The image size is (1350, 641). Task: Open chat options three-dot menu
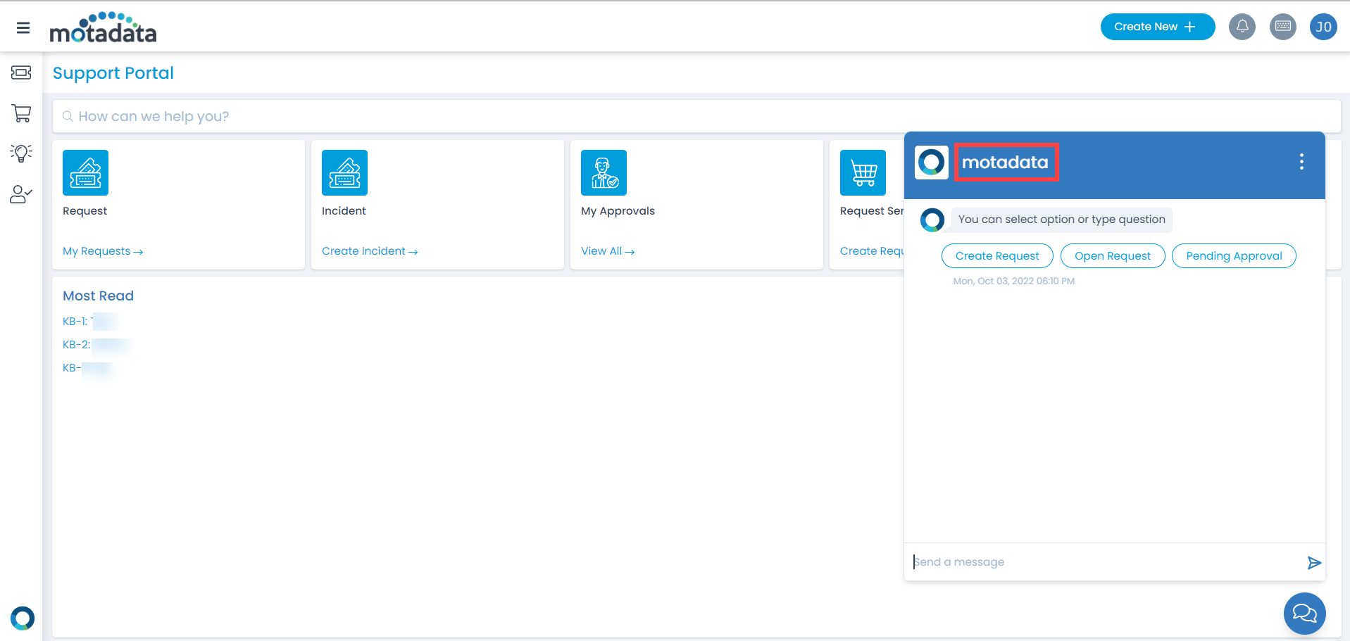click(x=1301, y=162)
